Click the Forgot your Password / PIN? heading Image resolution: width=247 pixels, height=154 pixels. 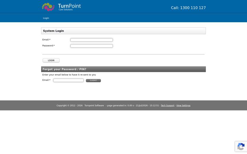point(64,69)
